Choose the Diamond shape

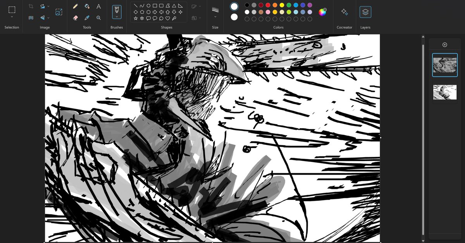136,12
